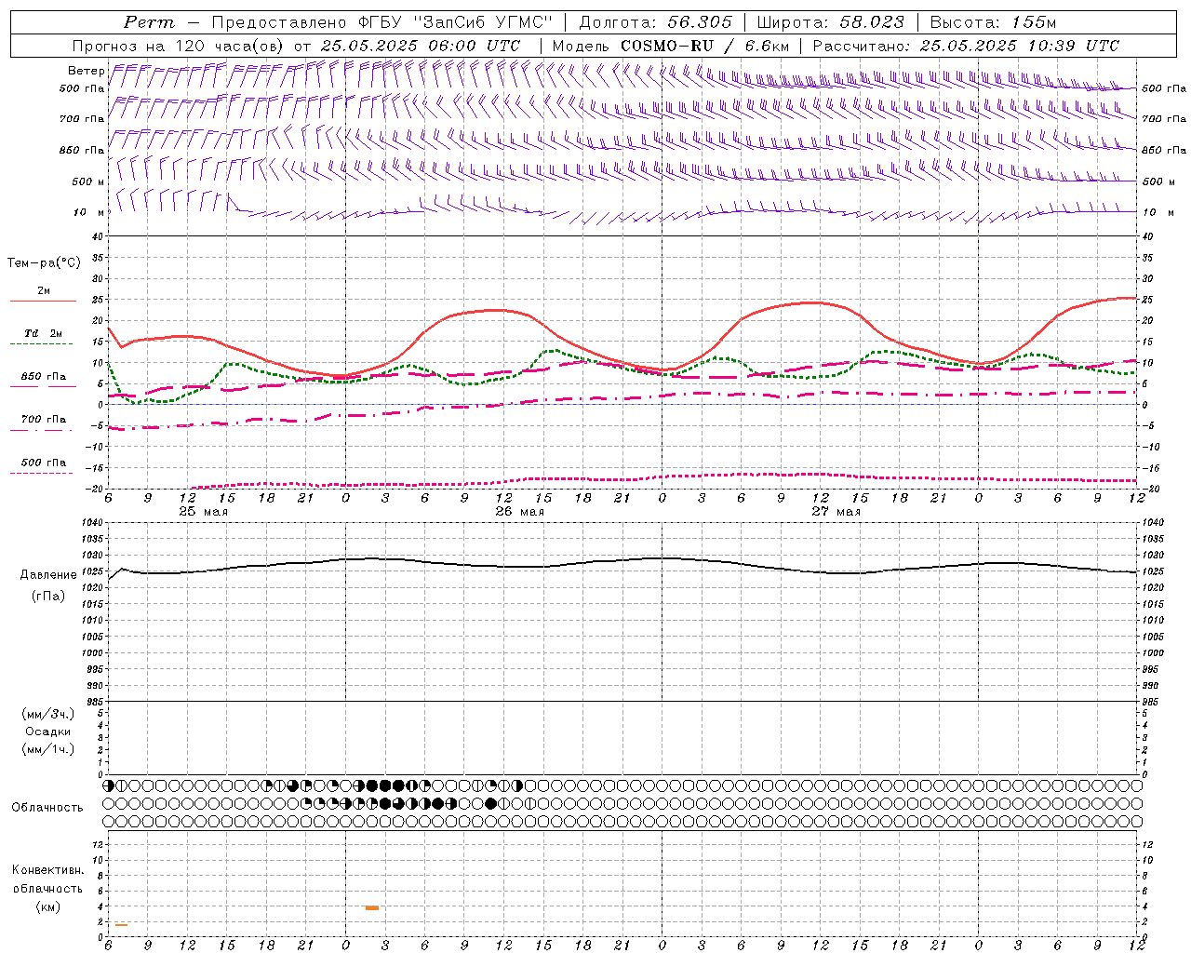The image size is (1191, 953).
Task: Click the forecast start "25.05.2025 06:00 UTC"
Action: click(420, 46)
